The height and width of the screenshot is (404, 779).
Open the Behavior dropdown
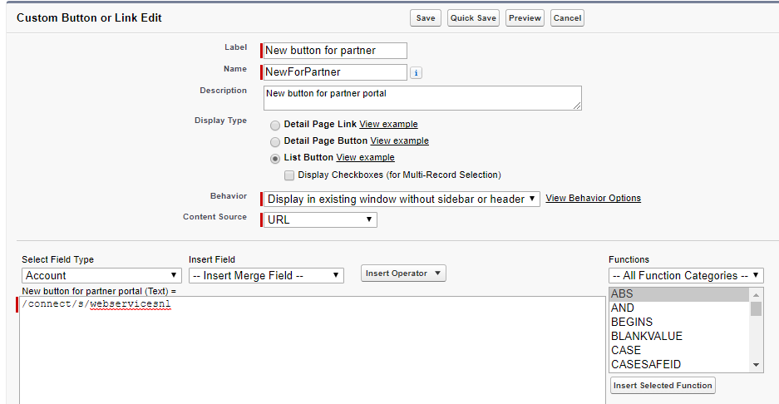click(x=402, y=199)
